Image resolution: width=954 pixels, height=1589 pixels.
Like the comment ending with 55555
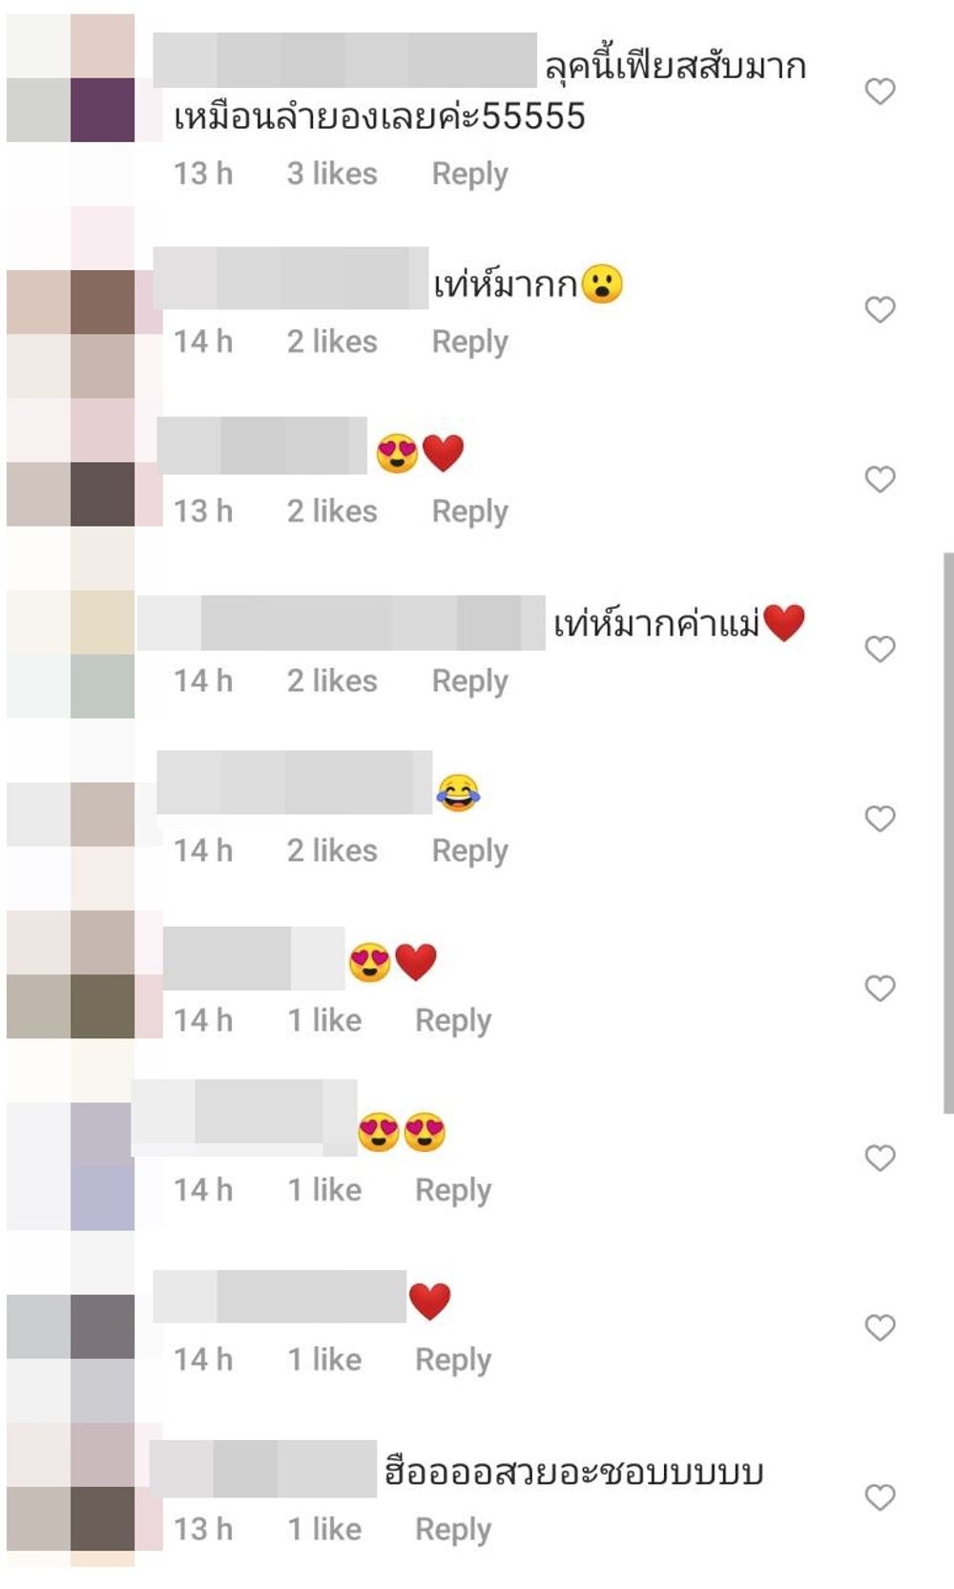click(x=880, y=92)
